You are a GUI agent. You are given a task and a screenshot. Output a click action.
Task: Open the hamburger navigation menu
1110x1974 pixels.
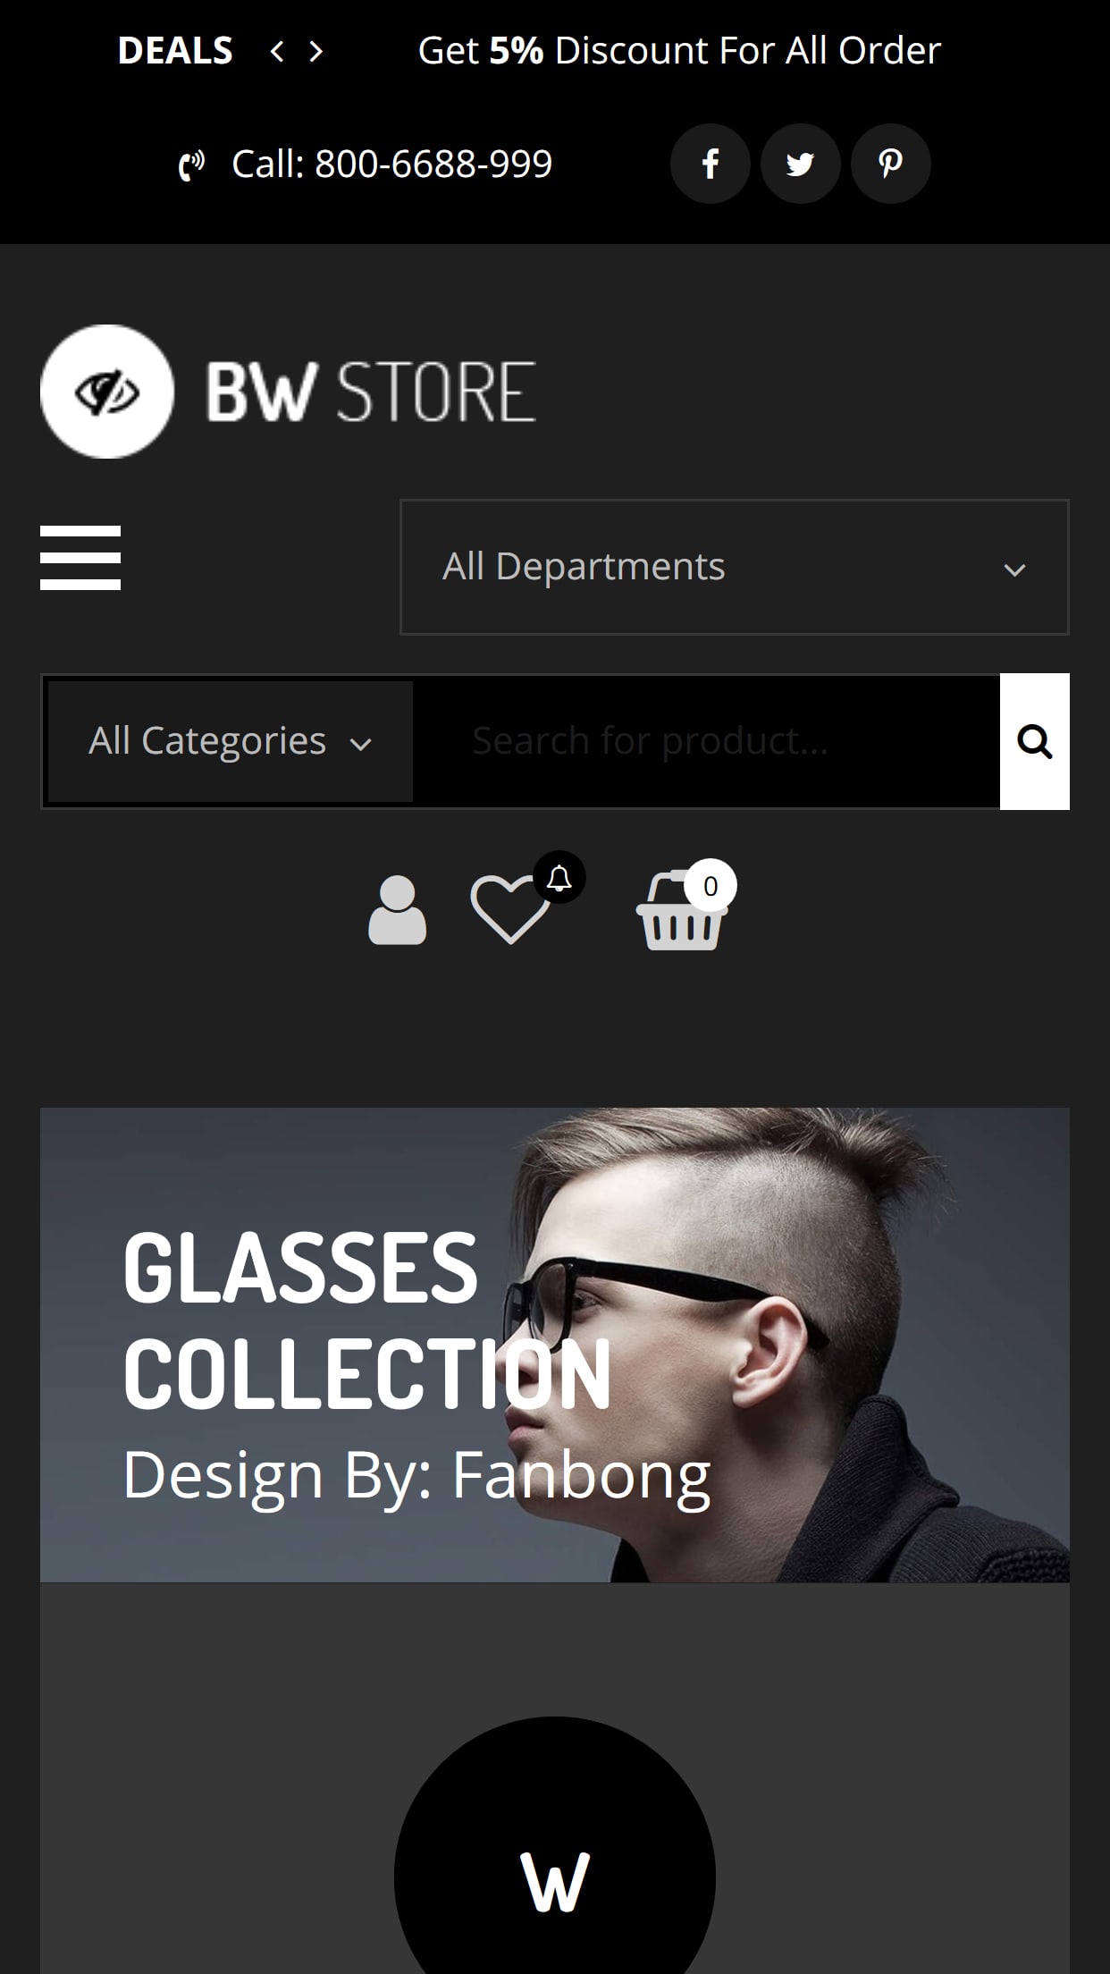80,558
